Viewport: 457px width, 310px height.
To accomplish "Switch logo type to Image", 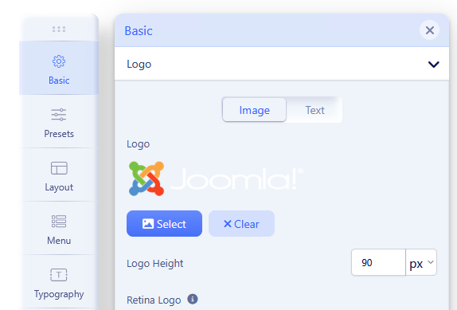I will tap(254, 110).
